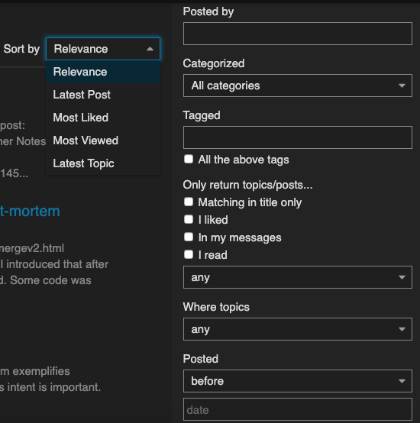Click into the Tagged input field
420x423 pixels.
(x=298, y=137)
